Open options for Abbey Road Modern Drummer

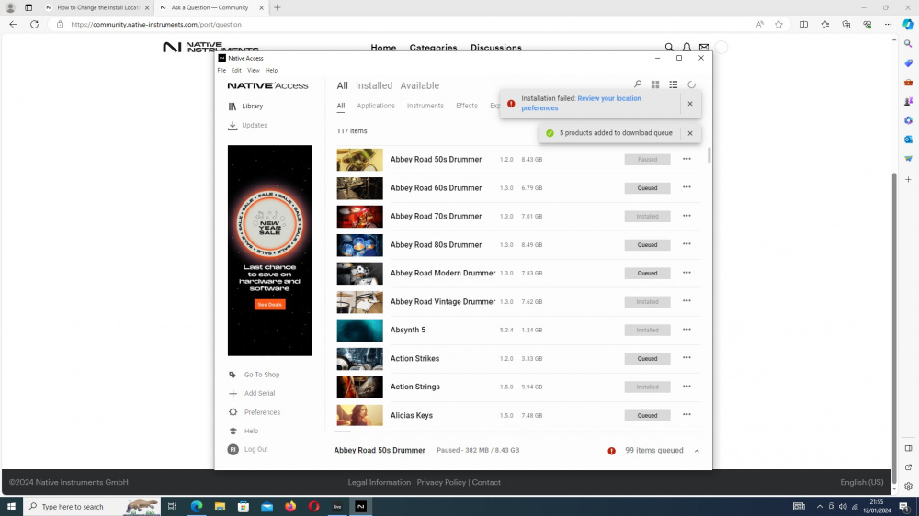click(x=686, y=273)
